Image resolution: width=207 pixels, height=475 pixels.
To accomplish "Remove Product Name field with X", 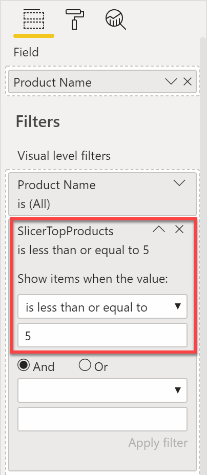I will (x=188, y=81).
